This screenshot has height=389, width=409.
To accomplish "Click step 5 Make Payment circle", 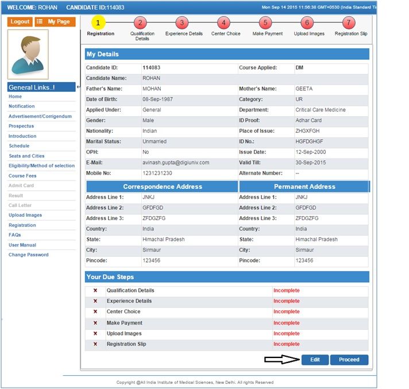I will [265, 23].
